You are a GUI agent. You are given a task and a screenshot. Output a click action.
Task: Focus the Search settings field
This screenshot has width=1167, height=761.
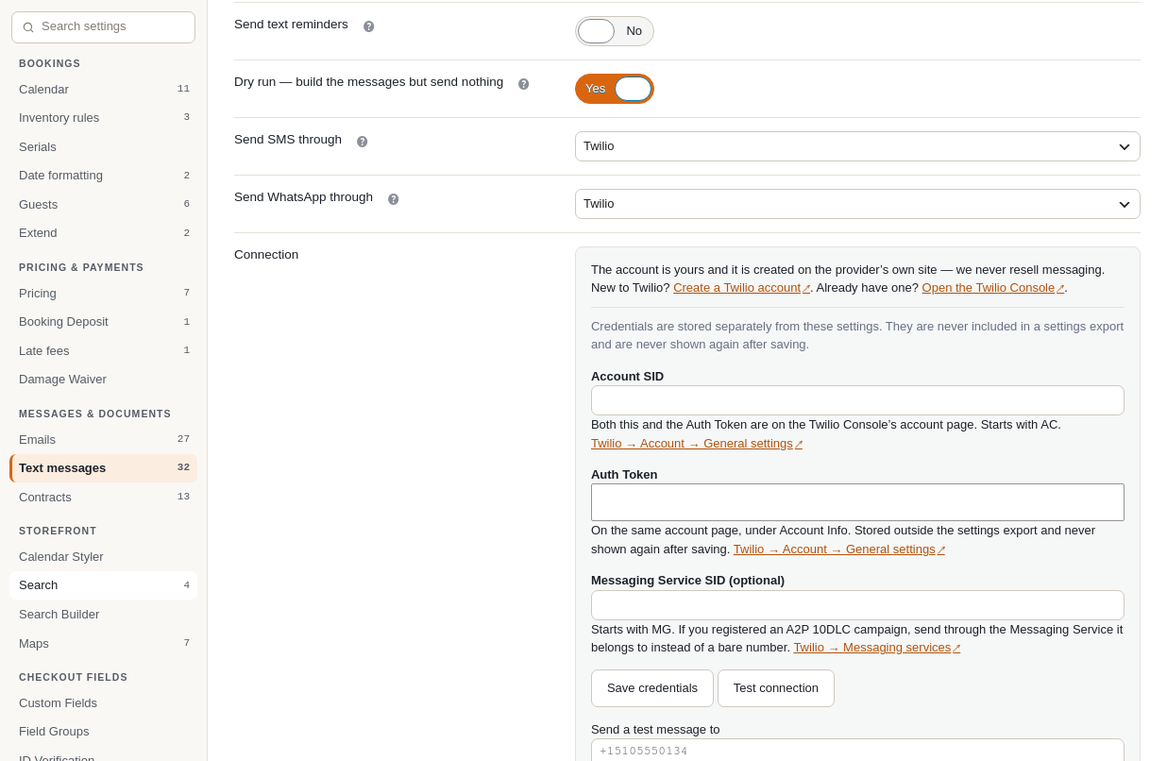pos(103,27)
